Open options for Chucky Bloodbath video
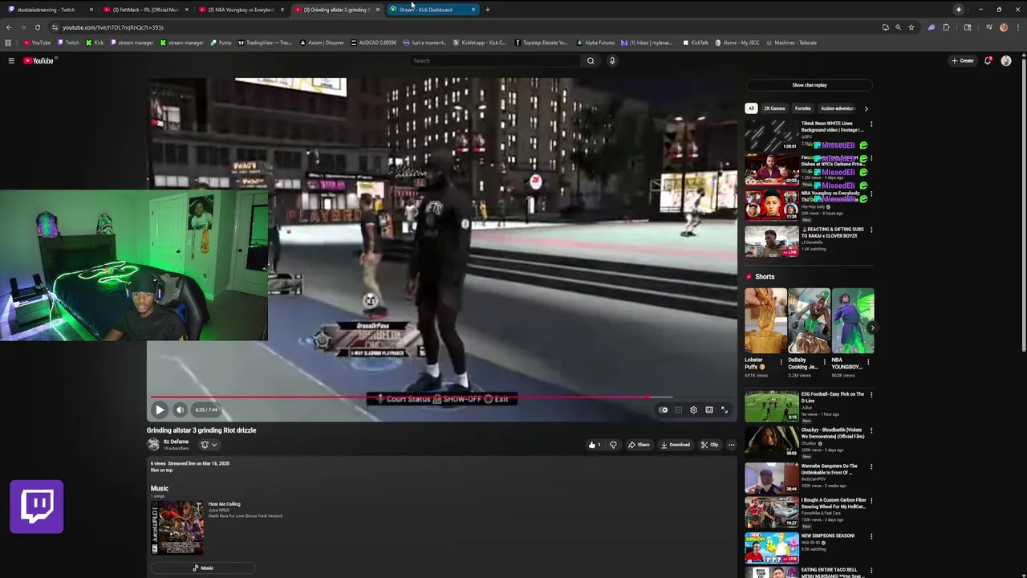Screen dimensions: 1027x578 (x=871, y=431)
